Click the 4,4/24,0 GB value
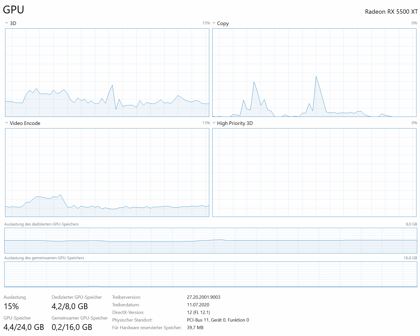The width and height of the screenshot is (420, 336). (24, 327)
